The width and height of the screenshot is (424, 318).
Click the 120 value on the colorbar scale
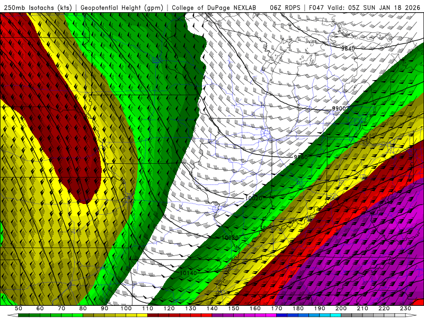pyautogui.click(x=169, y=308)
